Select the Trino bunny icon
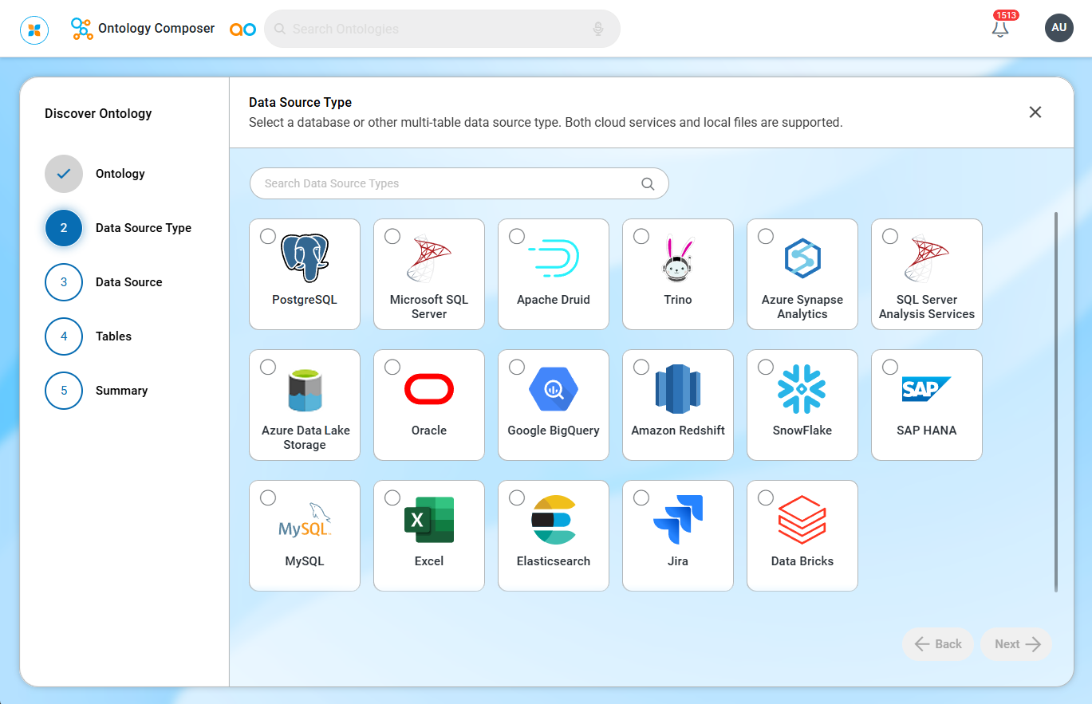The height and width of the screenshot is (704, 1092). coord(678,258)
